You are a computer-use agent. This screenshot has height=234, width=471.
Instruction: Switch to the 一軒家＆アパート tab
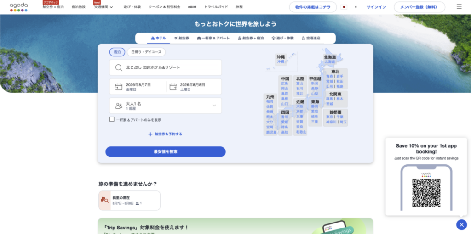click(213, 39)
